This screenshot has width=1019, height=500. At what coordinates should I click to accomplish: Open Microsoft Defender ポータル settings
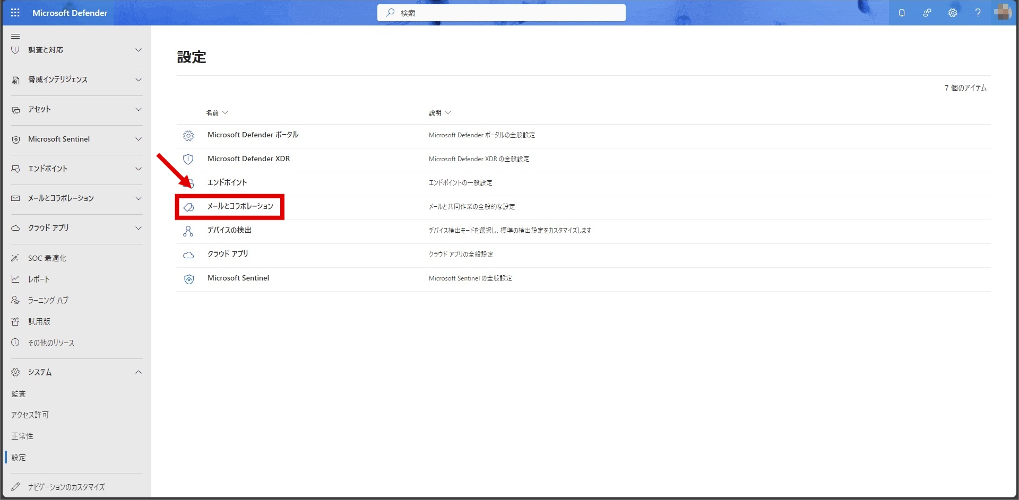pos(253,135)
